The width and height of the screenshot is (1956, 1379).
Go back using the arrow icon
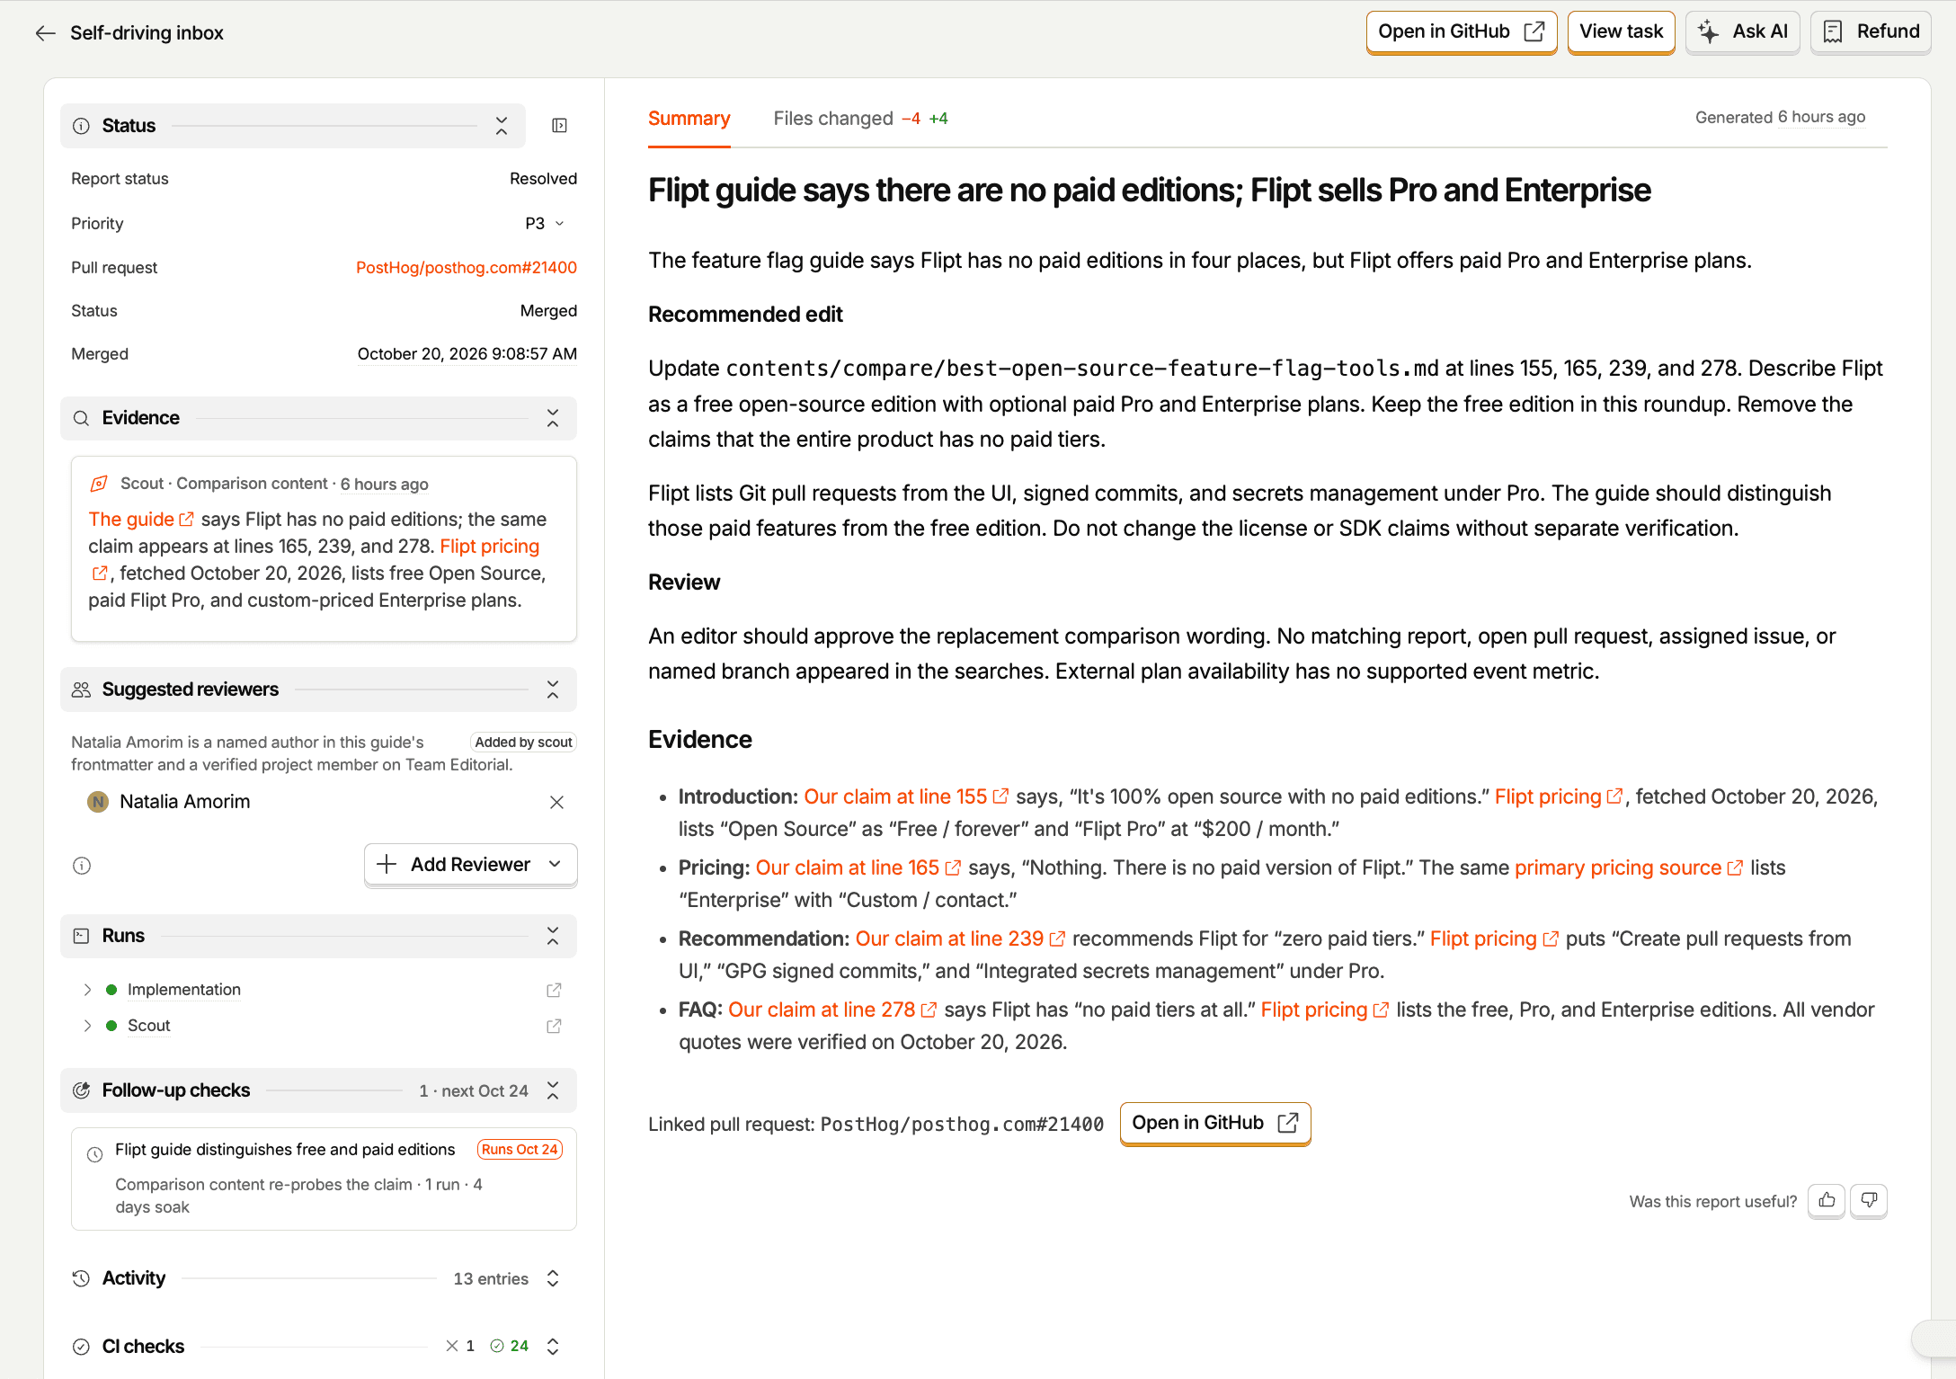(46, 33)
